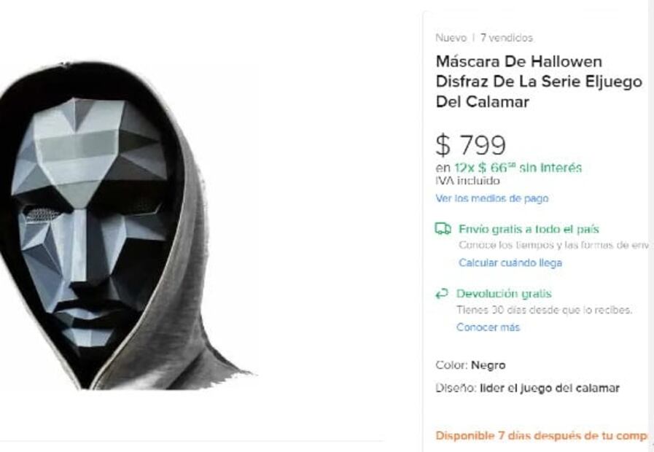Select the 'Color: Negro' option
Image resolution: width=654 pixels, height=452 pixels.
click(x=470, y=365)
